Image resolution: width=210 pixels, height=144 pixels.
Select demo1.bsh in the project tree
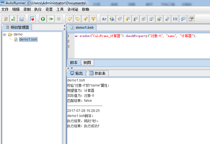[x=28, y=39]
